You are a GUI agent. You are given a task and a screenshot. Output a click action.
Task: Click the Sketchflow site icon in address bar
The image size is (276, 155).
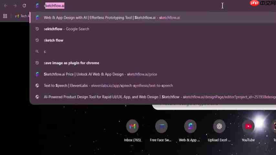click(x=37, y=5)
